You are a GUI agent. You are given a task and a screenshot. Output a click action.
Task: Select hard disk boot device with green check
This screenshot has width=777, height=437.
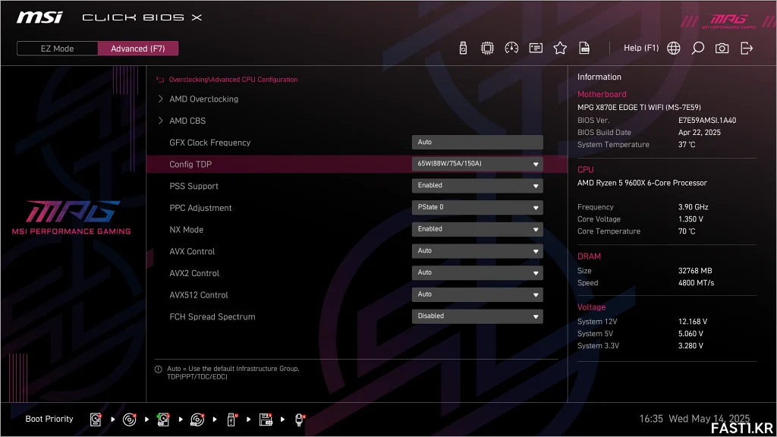pos(163,420)
